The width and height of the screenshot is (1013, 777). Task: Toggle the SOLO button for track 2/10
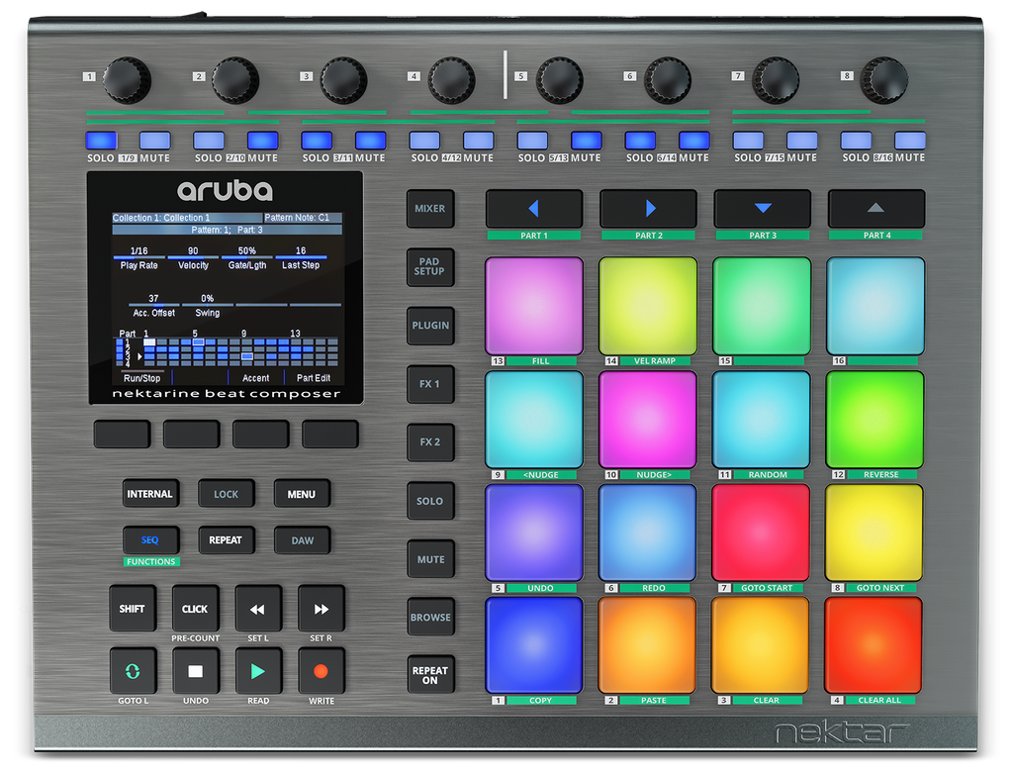coord(209,141)
